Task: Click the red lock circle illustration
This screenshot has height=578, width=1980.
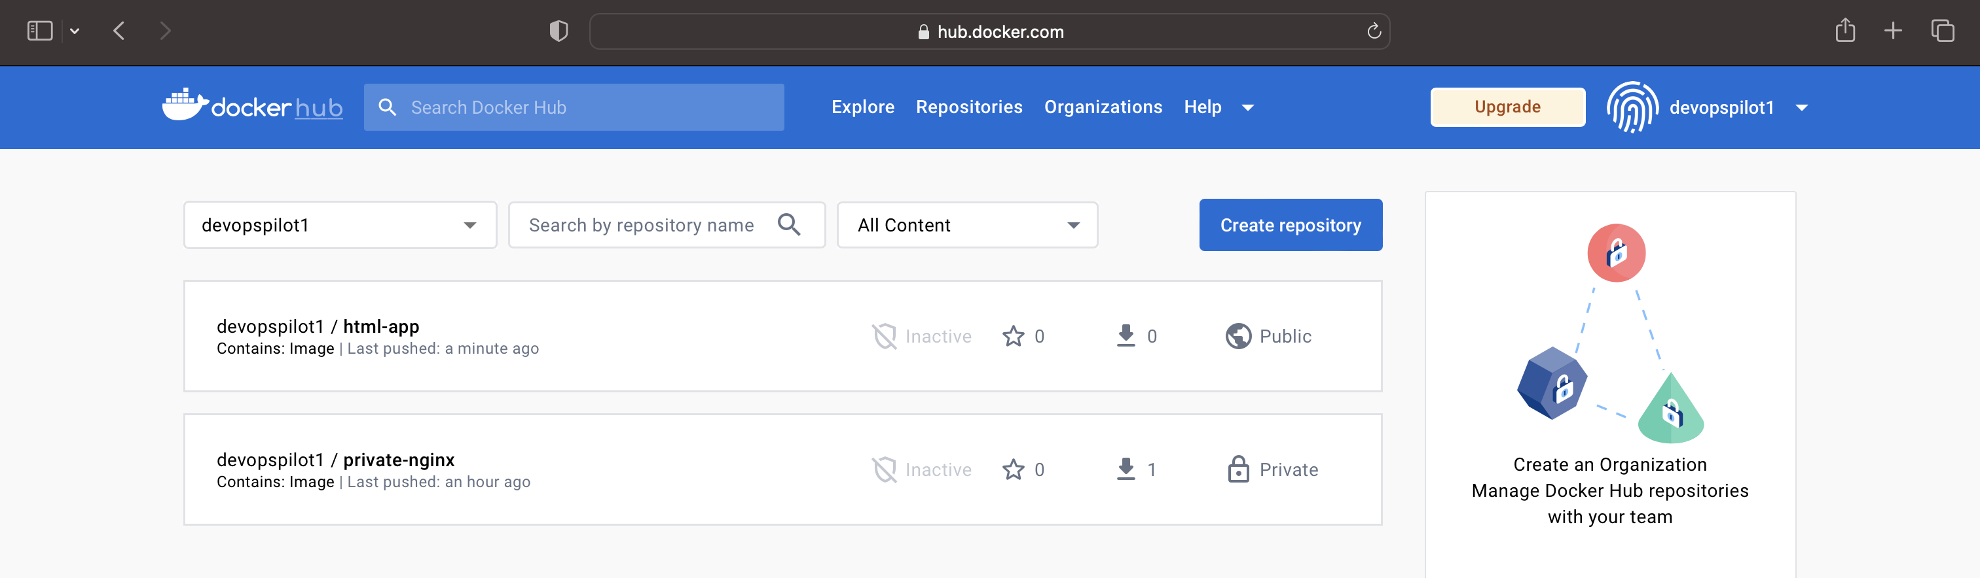Action: 1616,252
